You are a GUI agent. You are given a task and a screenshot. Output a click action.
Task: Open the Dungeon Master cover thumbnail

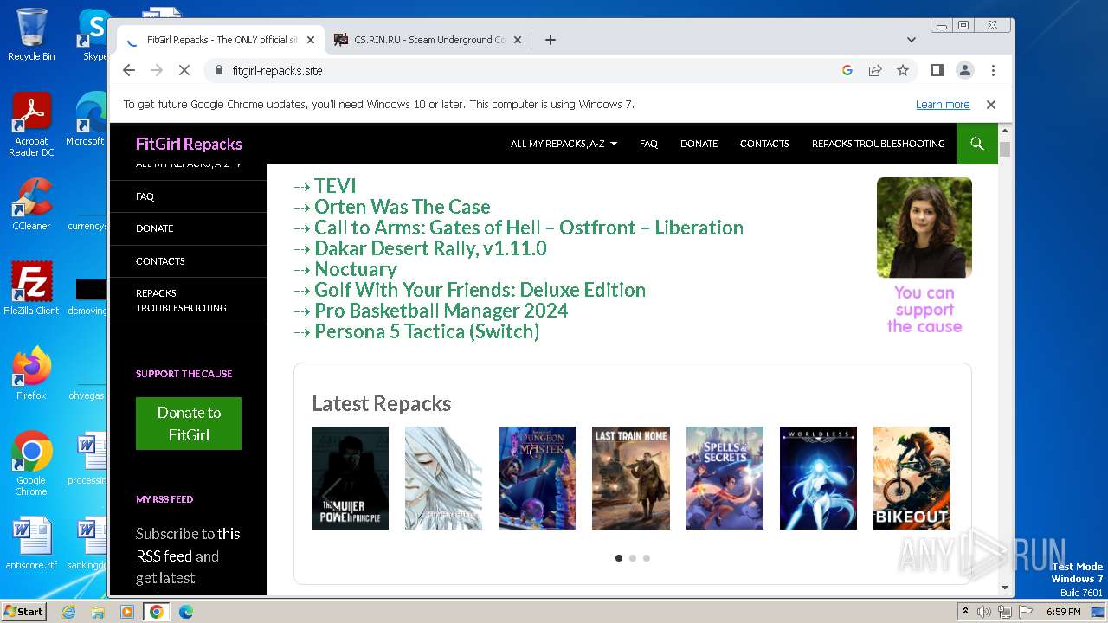(x=537, y=478)
